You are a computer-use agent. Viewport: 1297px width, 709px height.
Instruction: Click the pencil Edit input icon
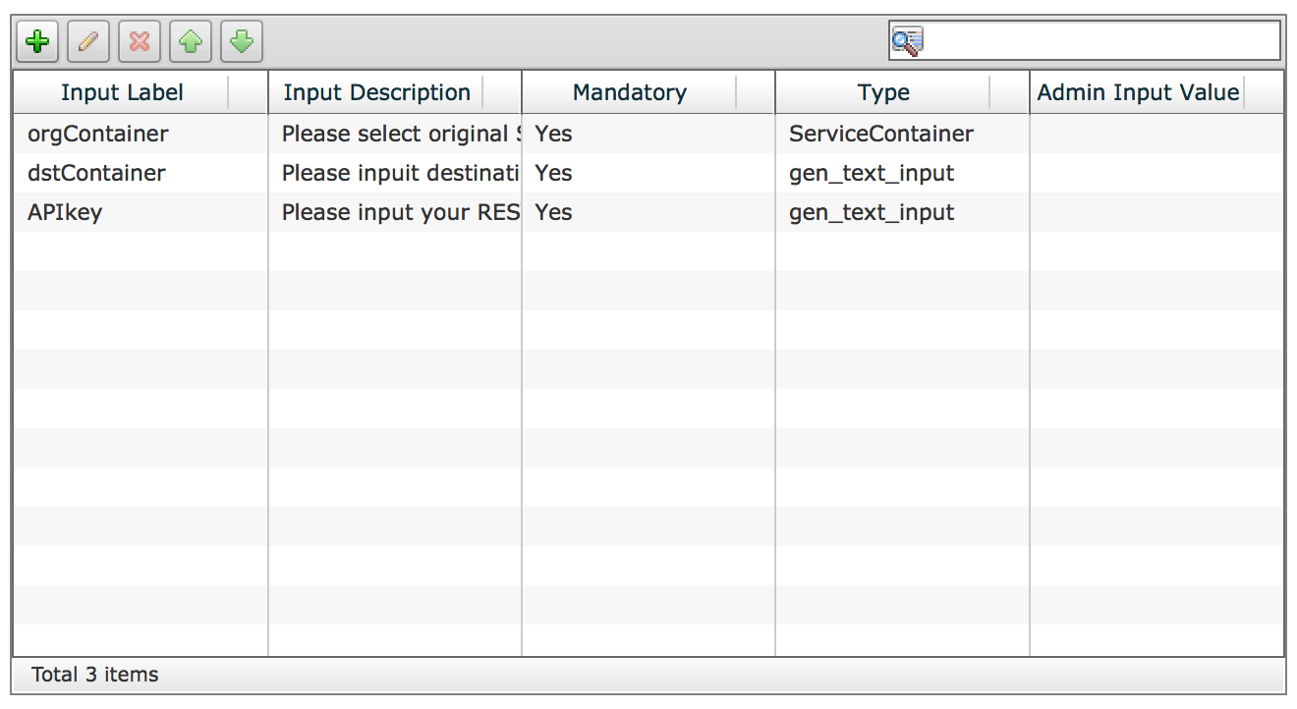click(x=88, y=41)
